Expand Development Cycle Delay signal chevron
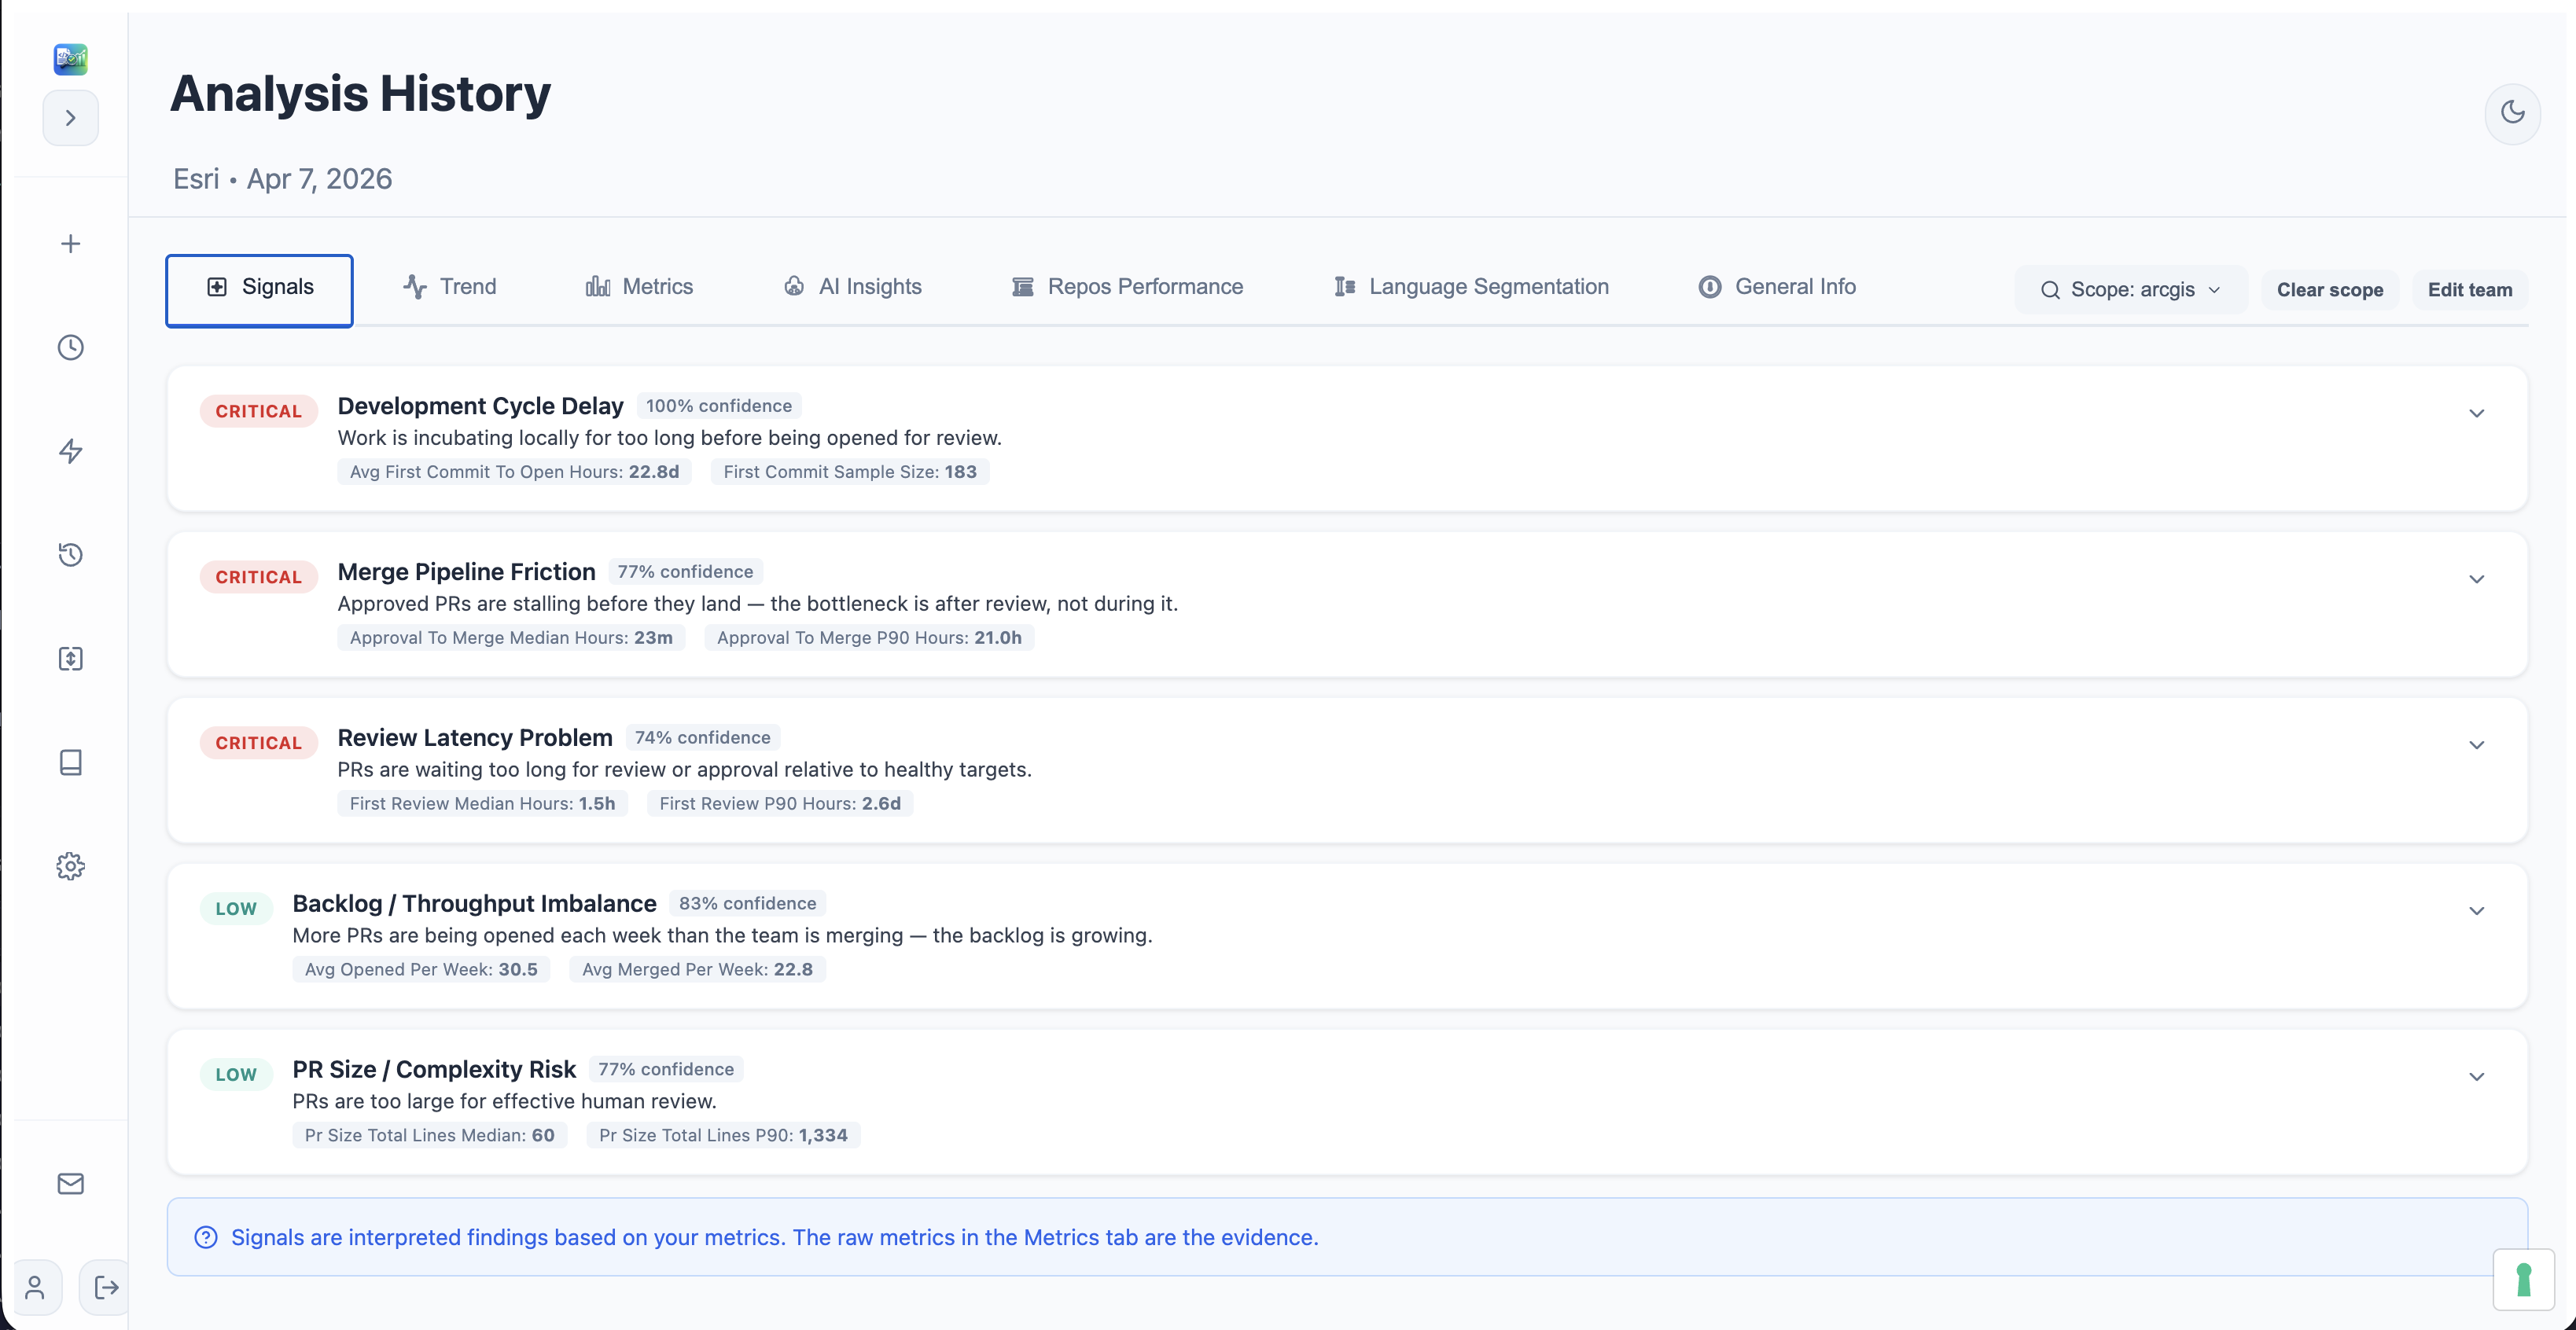This screenshot has height=1330, width=2576. point(2476,413)
